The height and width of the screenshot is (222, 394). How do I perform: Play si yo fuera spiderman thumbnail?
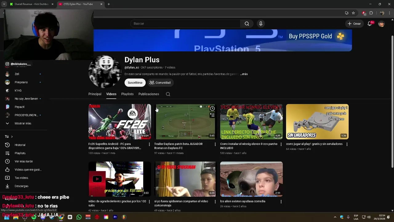tap(186, 179)
